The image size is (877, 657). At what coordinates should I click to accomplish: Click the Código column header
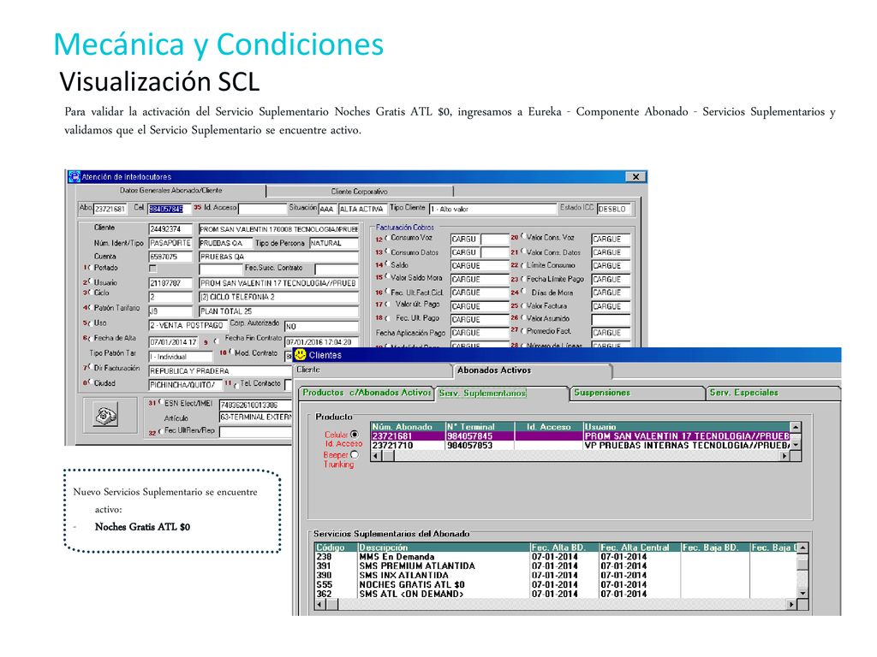(336, 547)
